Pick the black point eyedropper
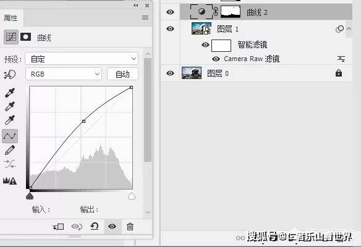The height and width of the screenshot is (247, 361). coord(10,93)
